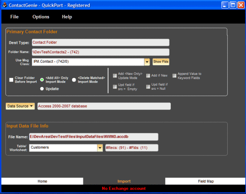The height and width of the screenshot is (194, 246).
Task: Click the No Exchange account status text
Action: [x=124, y=189]
